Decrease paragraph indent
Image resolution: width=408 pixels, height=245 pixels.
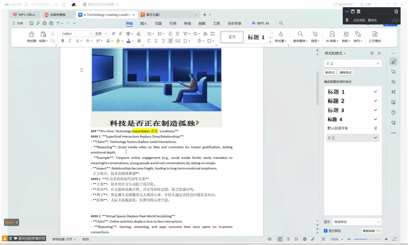[170, 34]
